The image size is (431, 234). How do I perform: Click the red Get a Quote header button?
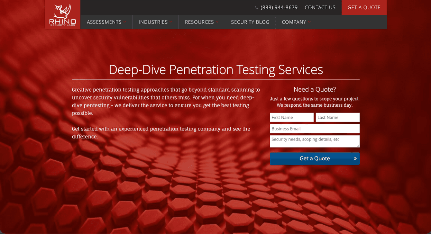[364, 8]
